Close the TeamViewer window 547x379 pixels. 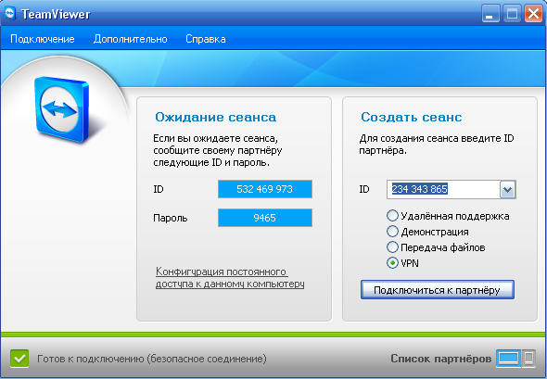533,14
